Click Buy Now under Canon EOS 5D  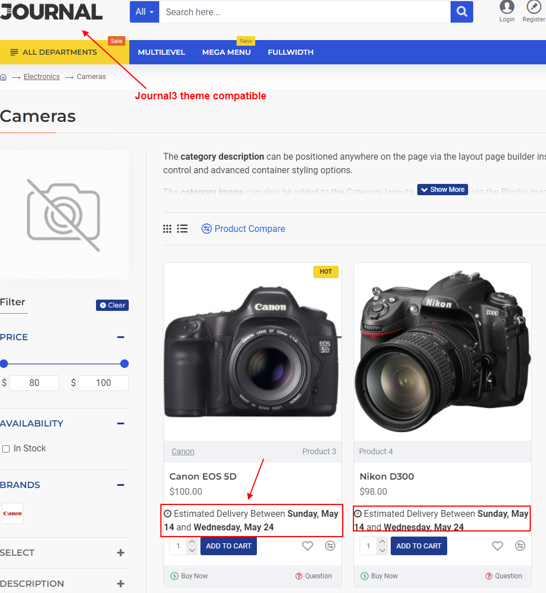coord(189,576)
